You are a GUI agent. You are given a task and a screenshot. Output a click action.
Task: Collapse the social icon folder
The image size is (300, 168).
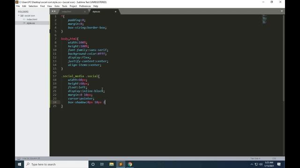tap(19, 15)
